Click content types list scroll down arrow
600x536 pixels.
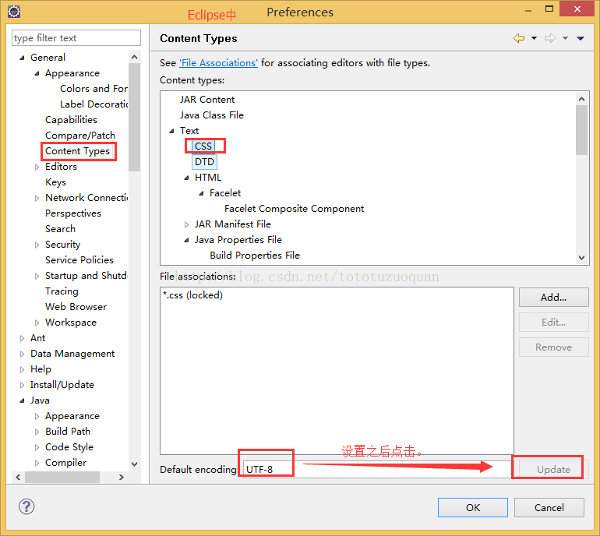point(581,257)
